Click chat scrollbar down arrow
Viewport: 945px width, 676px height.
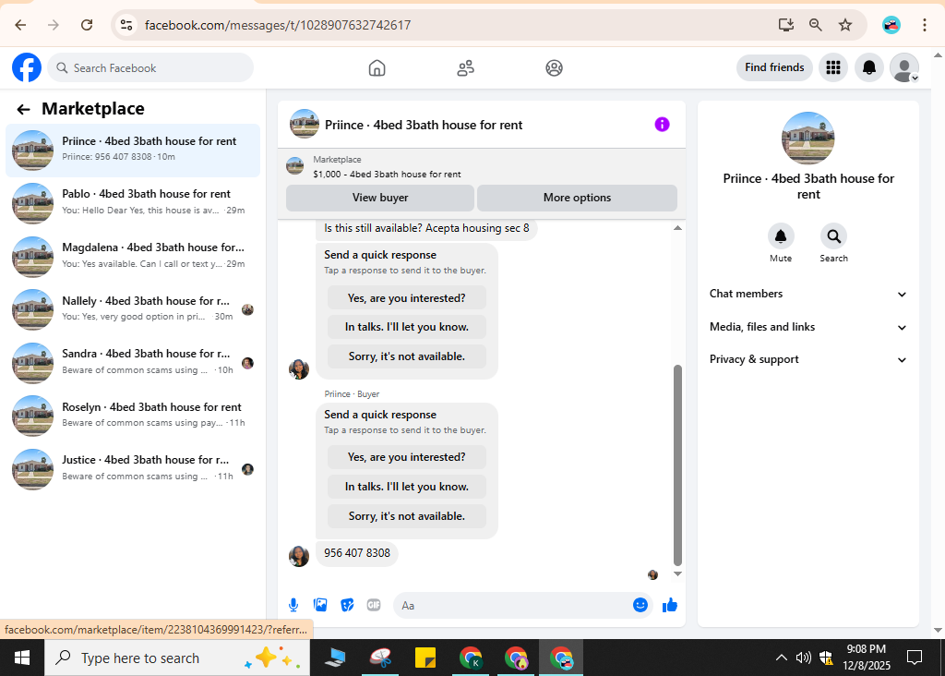(x=677, y=574)
